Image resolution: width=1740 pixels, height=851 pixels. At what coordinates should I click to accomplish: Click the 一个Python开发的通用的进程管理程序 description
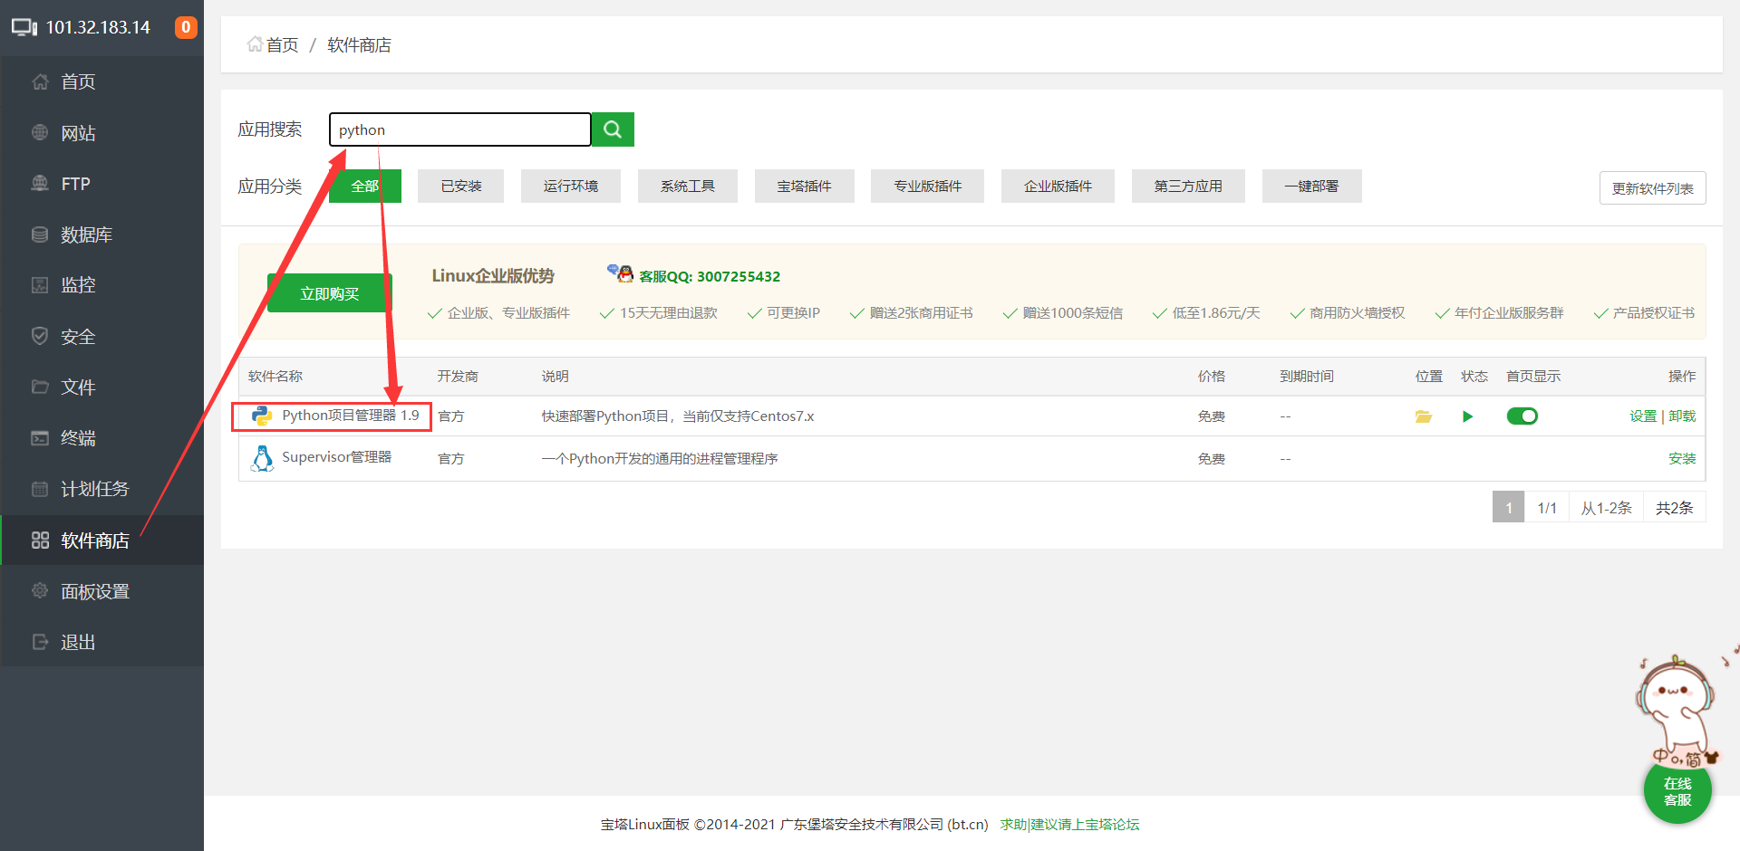(660, 459)
